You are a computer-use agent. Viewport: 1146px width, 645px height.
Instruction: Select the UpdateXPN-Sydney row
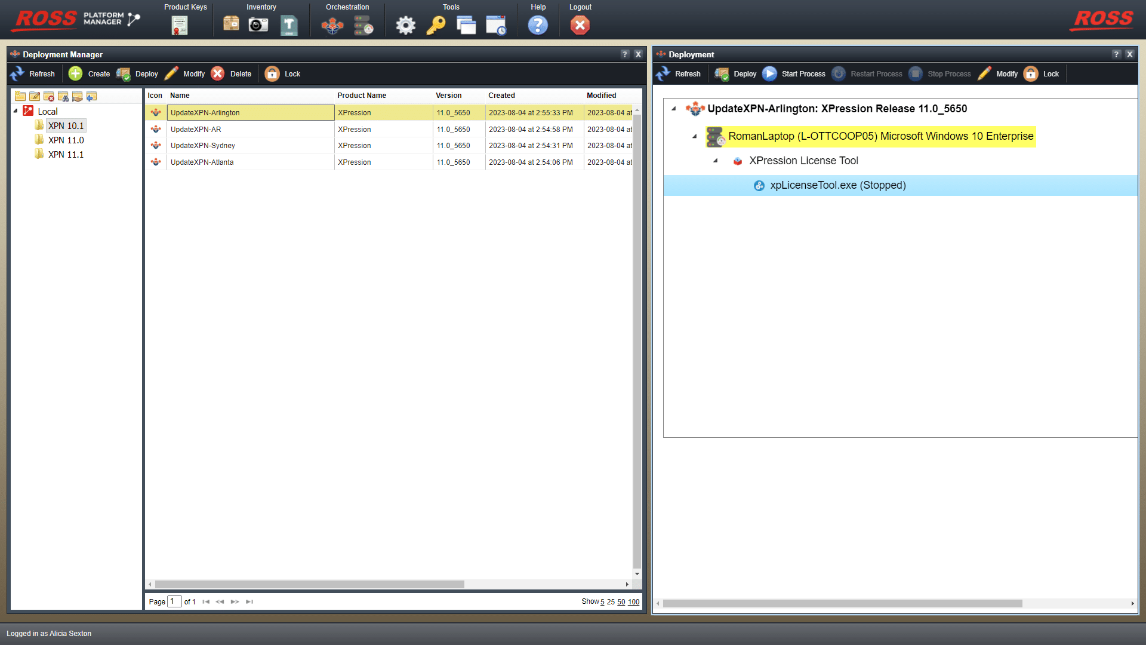389,146
